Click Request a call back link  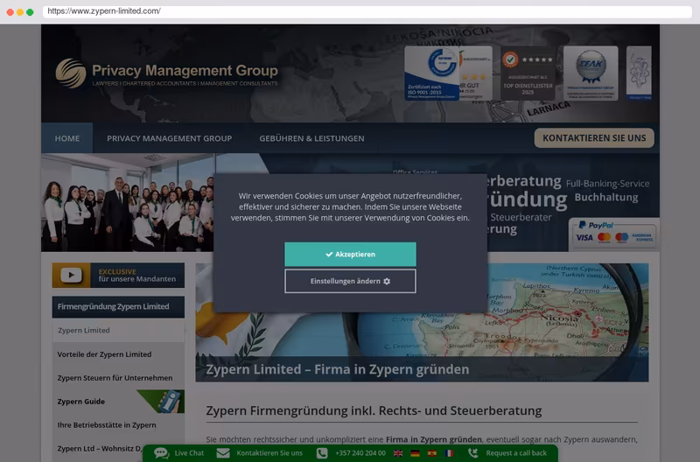[x=516, y=453]
